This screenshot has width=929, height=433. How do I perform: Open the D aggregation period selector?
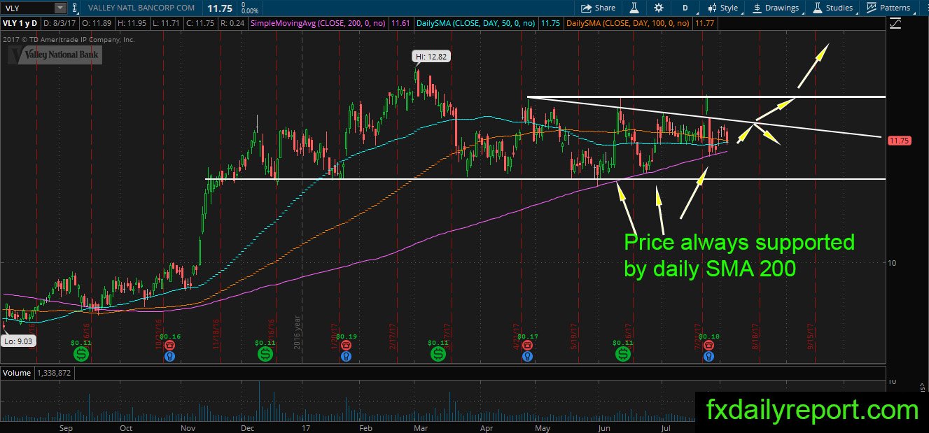coord(685,8)
